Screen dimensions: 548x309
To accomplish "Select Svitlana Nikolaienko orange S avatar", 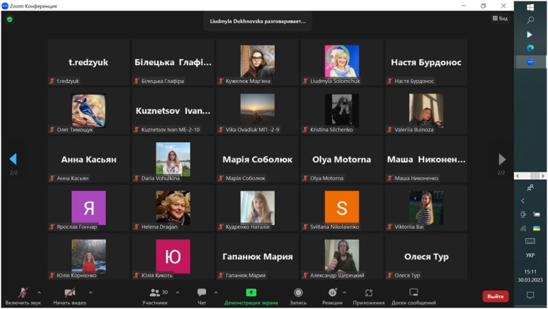I will pyautogui.click(x=342, y=208).
